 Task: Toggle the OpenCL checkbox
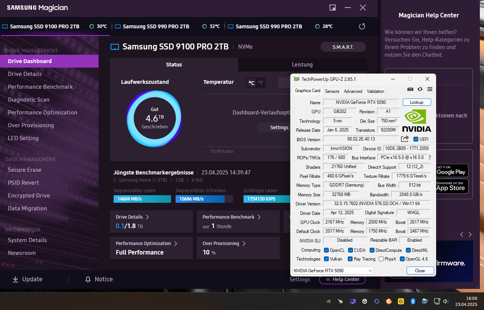pos(326,250)
